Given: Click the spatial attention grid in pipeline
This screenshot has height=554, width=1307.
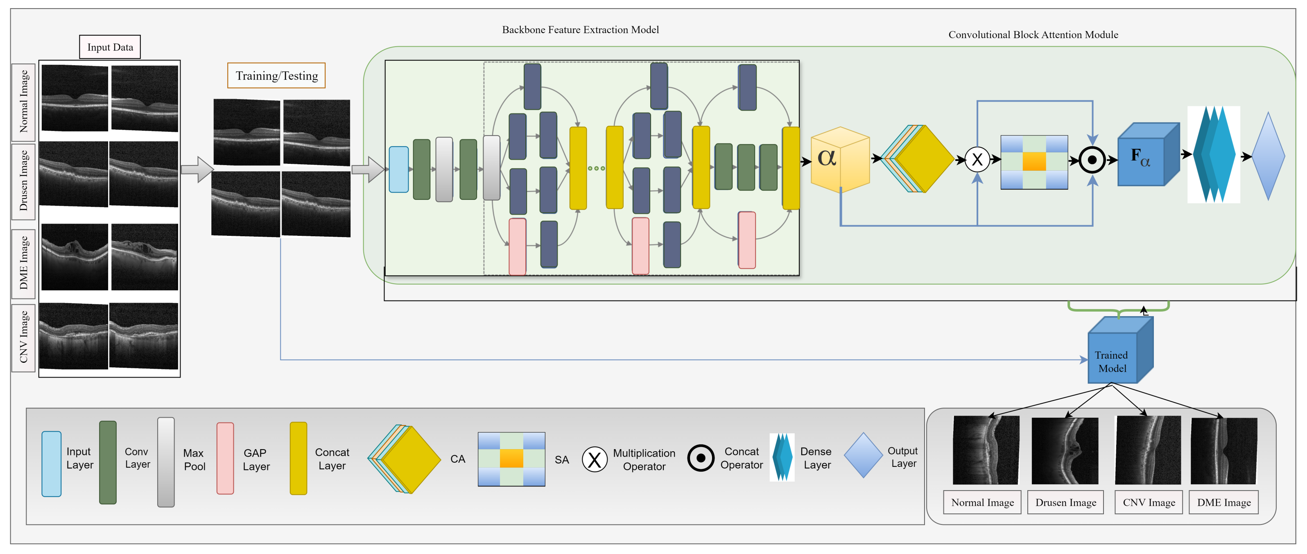Looking at the screenshot, I should pyautogui.click(x=1034, y=162).
